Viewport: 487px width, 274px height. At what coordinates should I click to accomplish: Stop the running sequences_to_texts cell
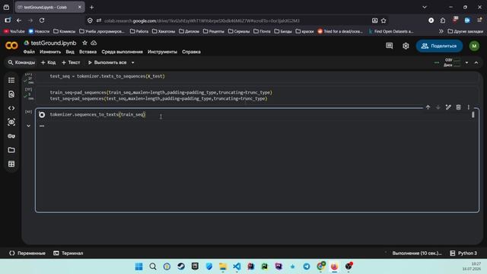click(42, 115)
